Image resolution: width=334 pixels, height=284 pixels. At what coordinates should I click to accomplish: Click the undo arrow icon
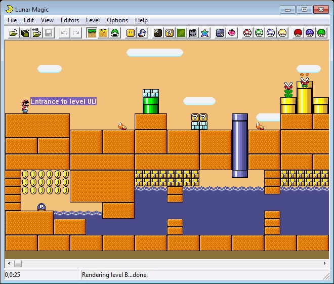pos(64,33)
